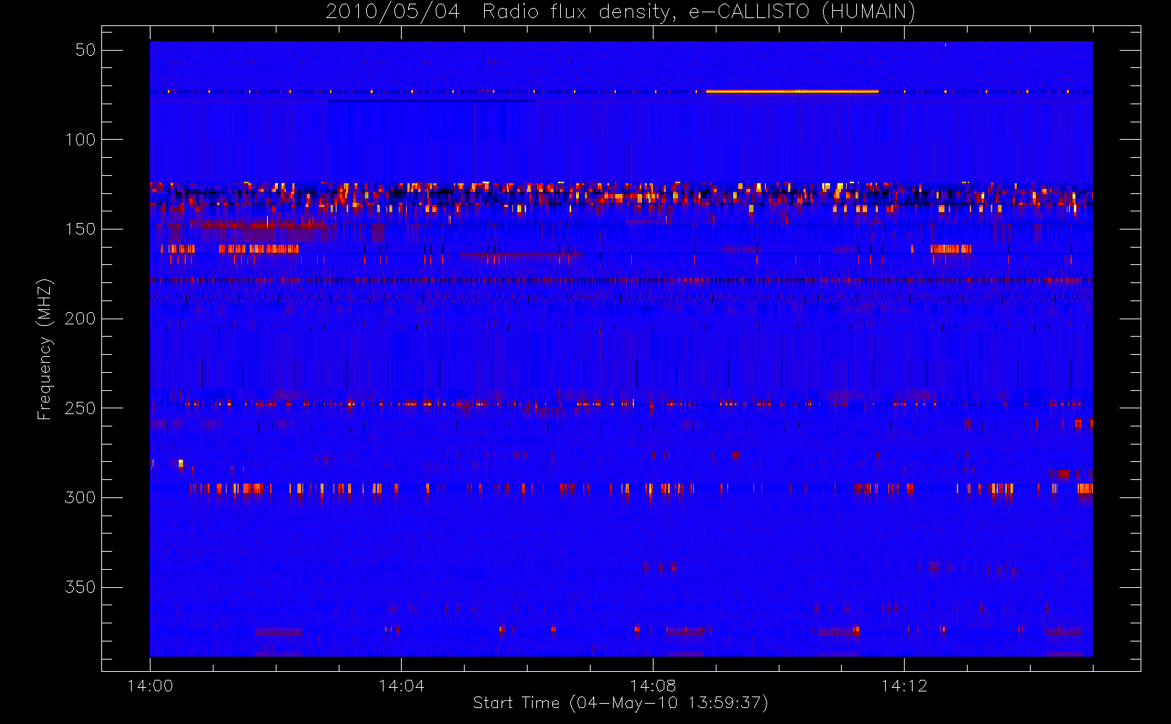Click the 100 frequency tick label

(80, 139)
